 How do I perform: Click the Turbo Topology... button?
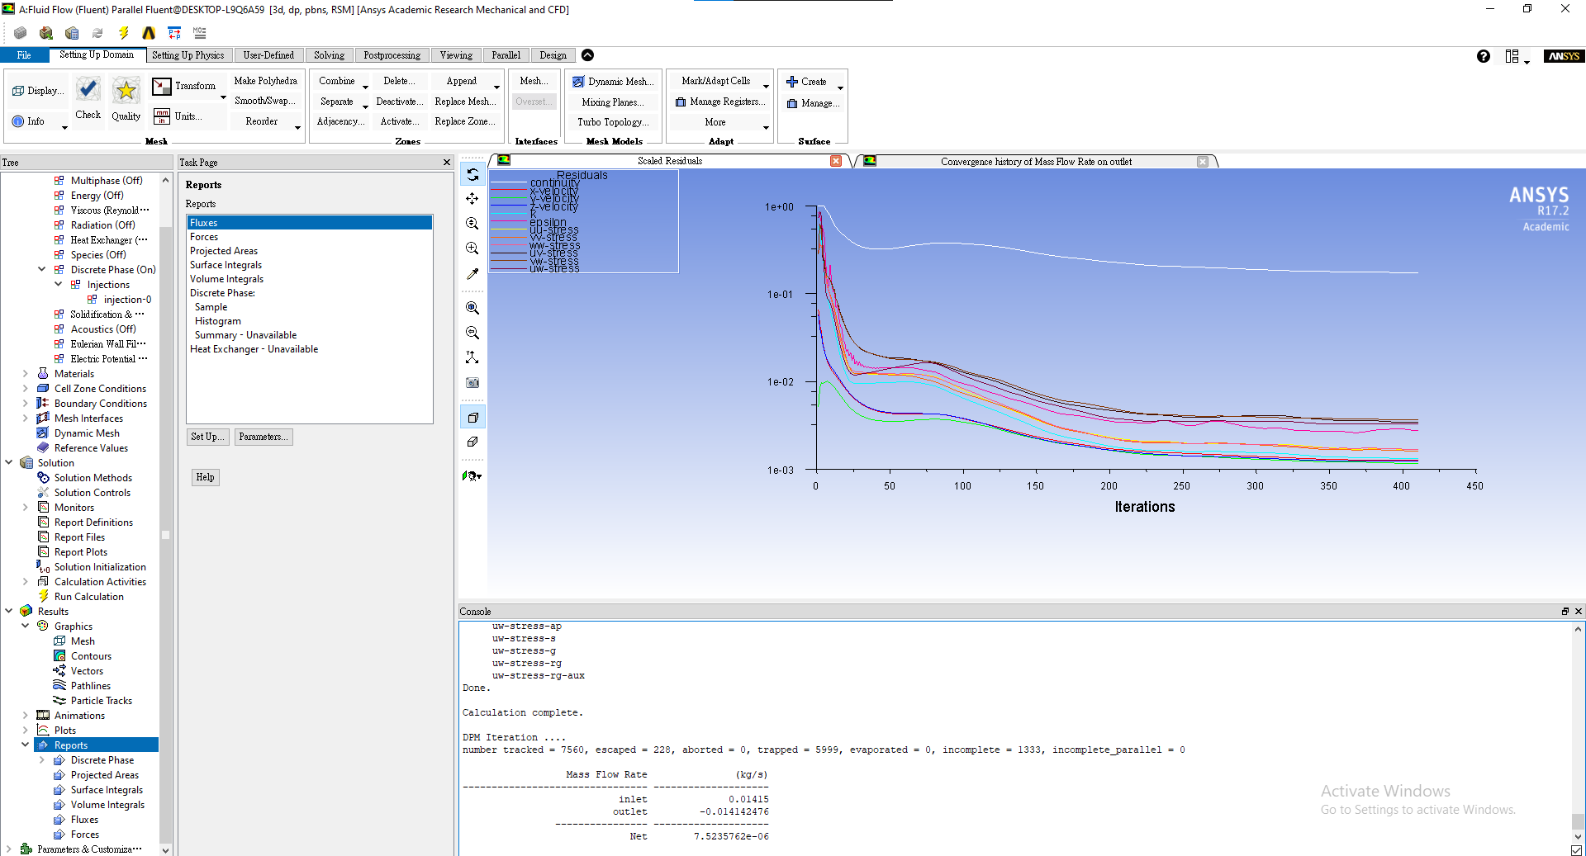click(x=613, y=122)
